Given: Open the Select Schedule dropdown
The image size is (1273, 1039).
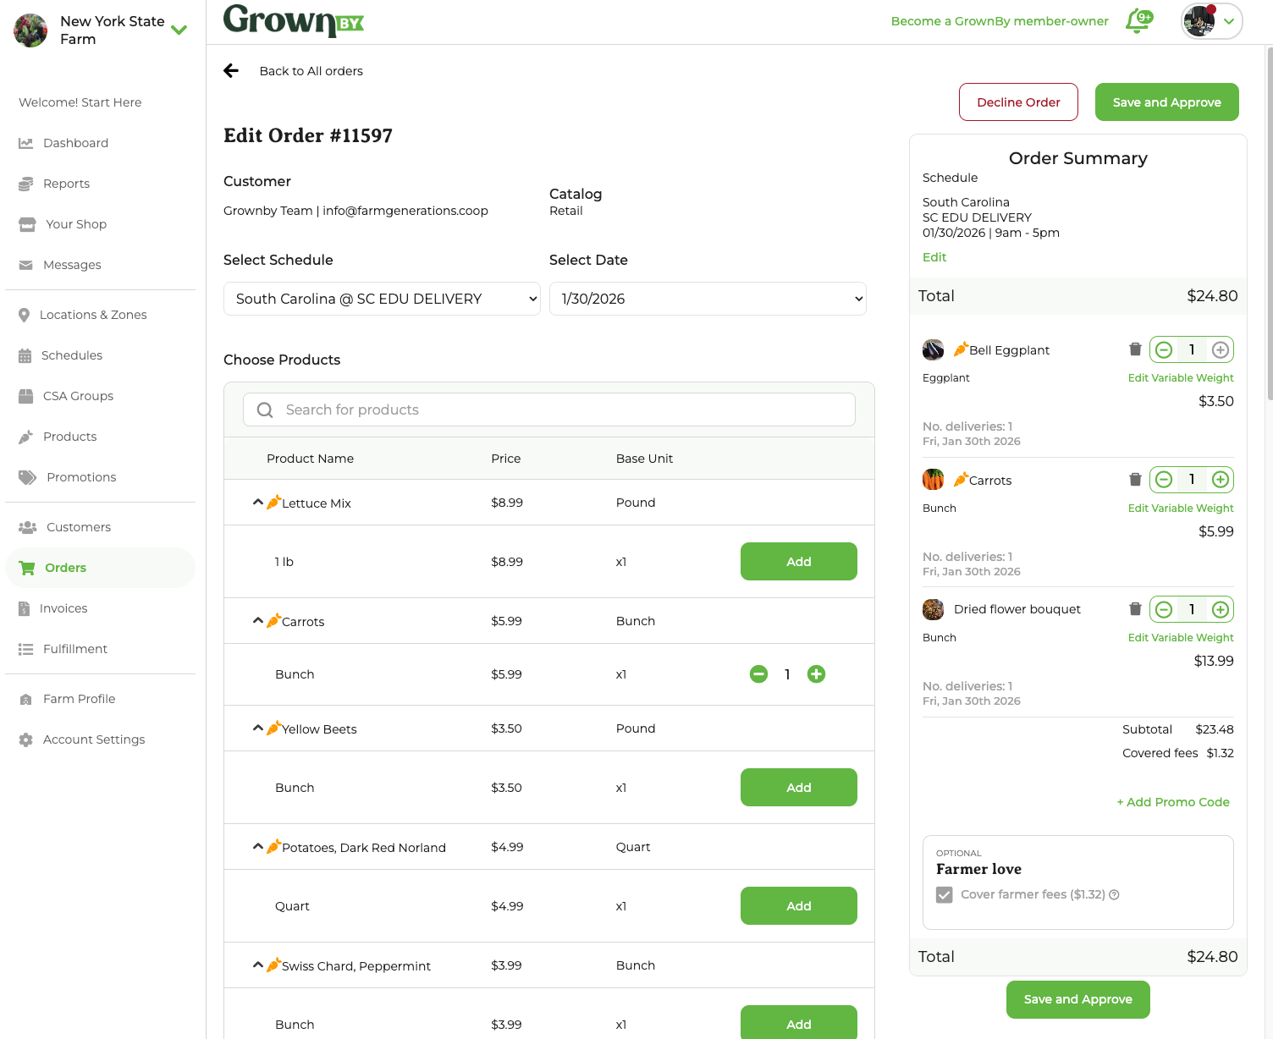Looking at the screenshot, I should [382, 299].
